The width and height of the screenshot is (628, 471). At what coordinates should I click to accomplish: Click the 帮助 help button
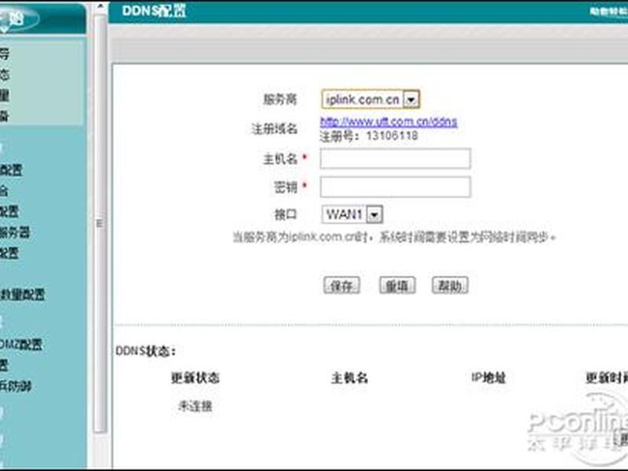tap(450, 285)
